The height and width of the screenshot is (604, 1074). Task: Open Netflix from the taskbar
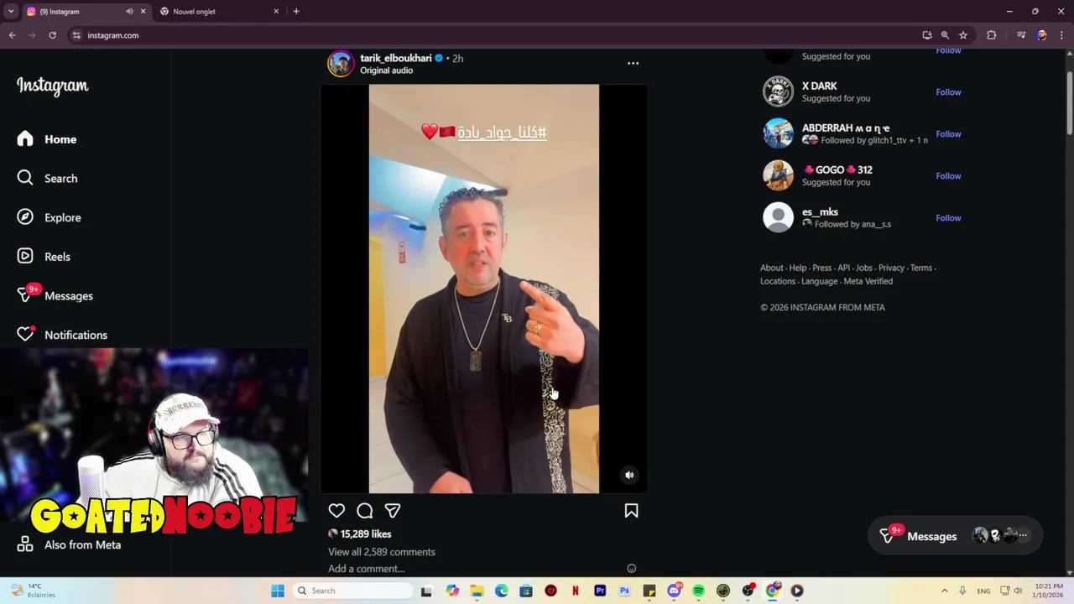point(576,591)
